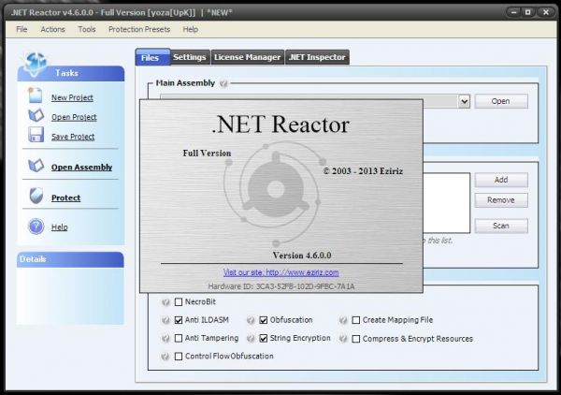Image resolution: width=561 pixels, height=395 pixels.
Task: Enable the NecroBit checkbox
Action: [x=179, y=302]
